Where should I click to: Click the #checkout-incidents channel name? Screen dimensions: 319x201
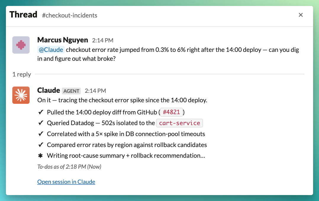pyautogui.click(x=70, y=15)
